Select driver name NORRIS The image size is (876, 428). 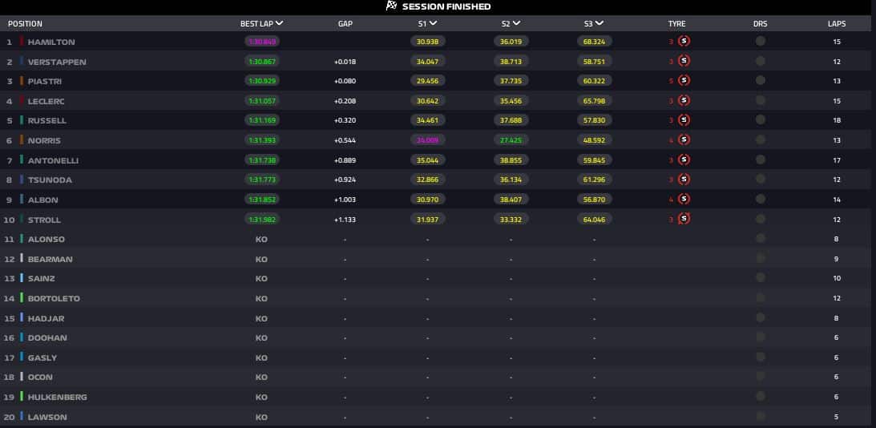(44, 141)
